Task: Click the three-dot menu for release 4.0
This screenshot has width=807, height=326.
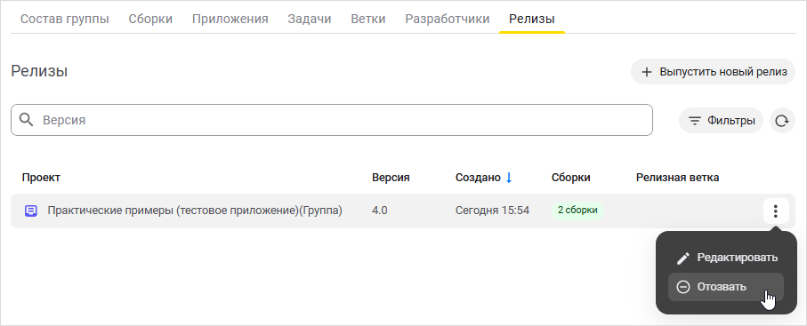Action: point(776,211)
